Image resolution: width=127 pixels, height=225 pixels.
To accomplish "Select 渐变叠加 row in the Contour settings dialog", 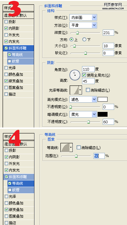I will point(19,210).
